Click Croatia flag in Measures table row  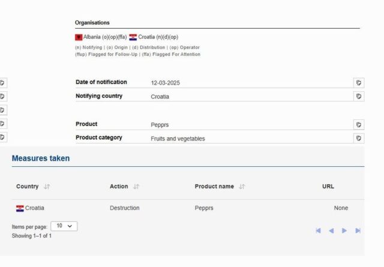coord(20,208)
